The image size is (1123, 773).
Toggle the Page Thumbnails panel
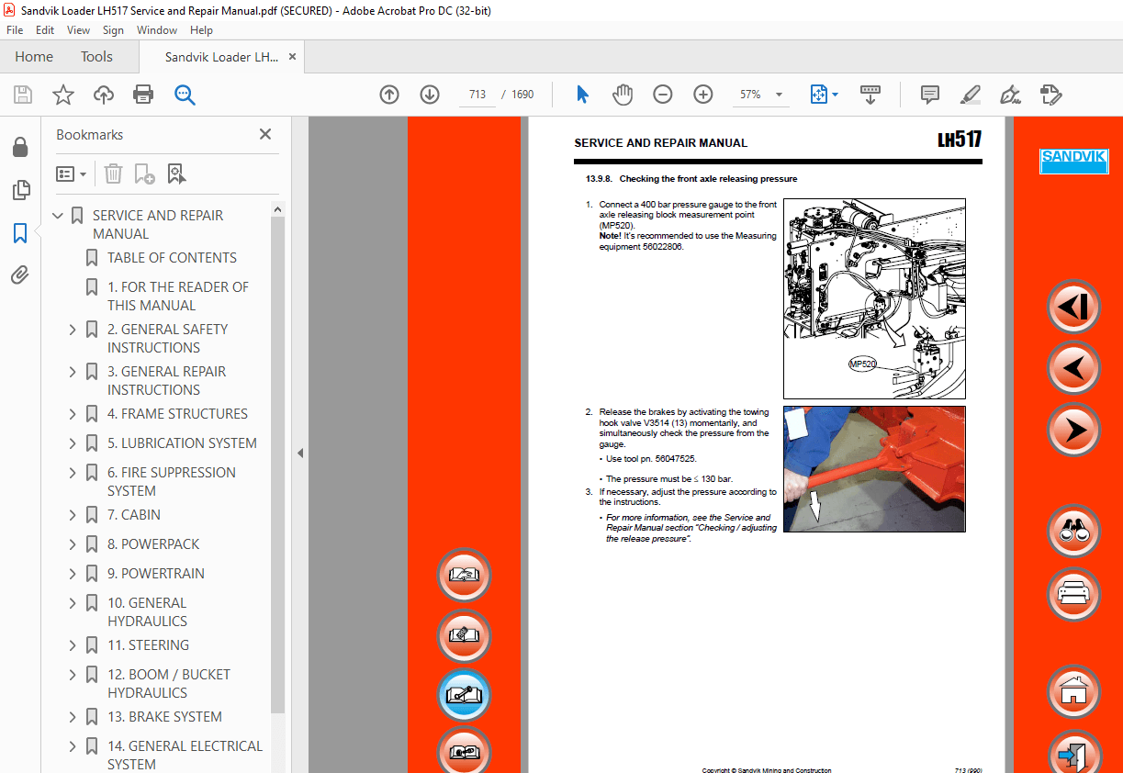(x=20, y=190)
